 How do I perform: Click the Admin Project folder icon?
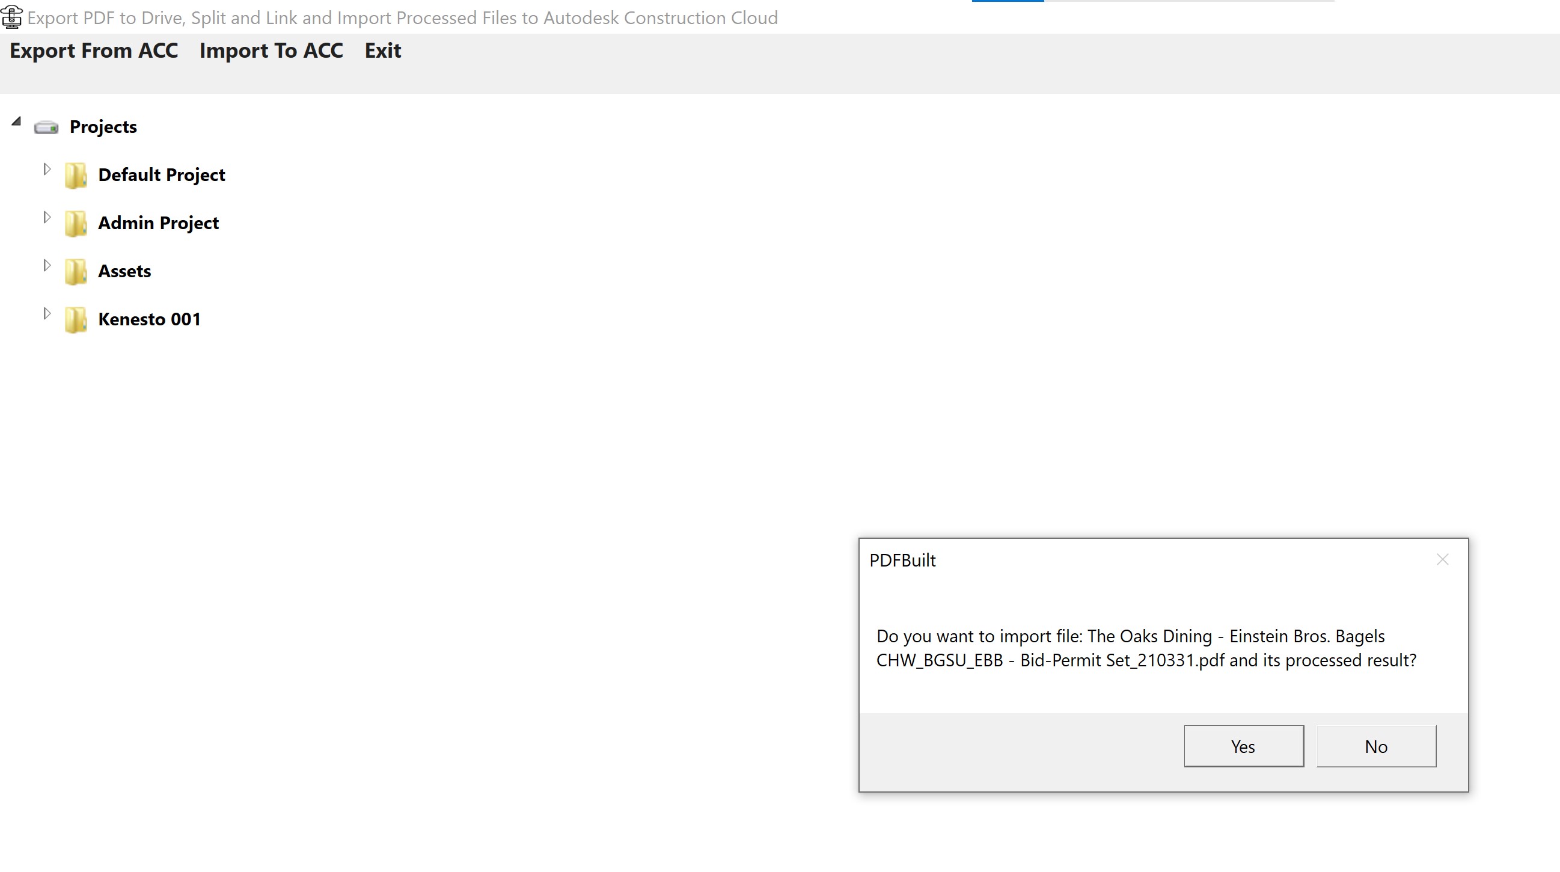[76, 224]
